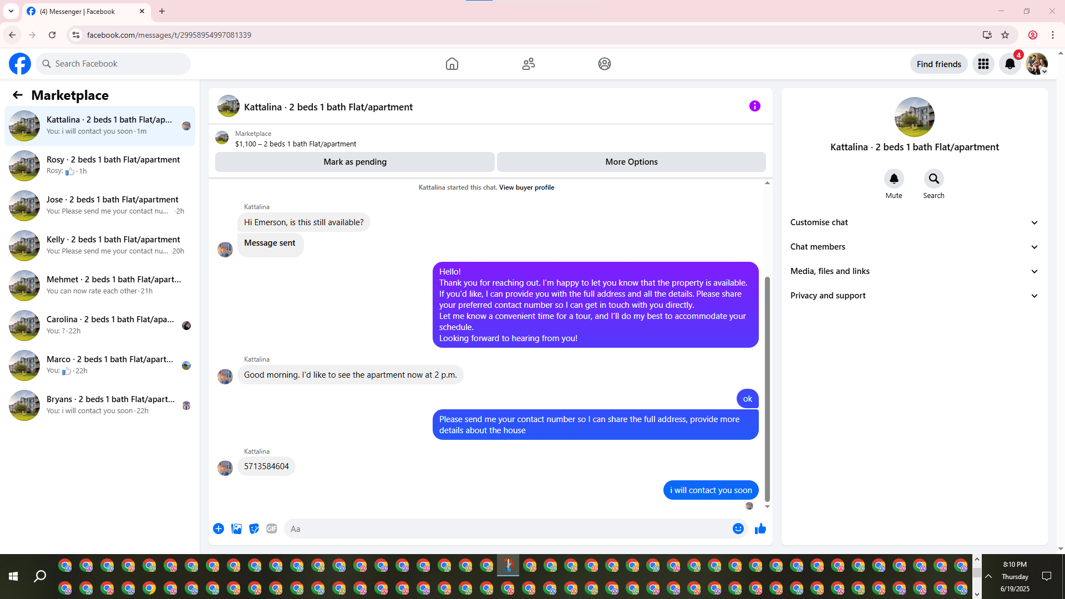Click the More Options button
Image resolution: width=1065 pixels, height=599 pixels.
click(x=631, y=162)
